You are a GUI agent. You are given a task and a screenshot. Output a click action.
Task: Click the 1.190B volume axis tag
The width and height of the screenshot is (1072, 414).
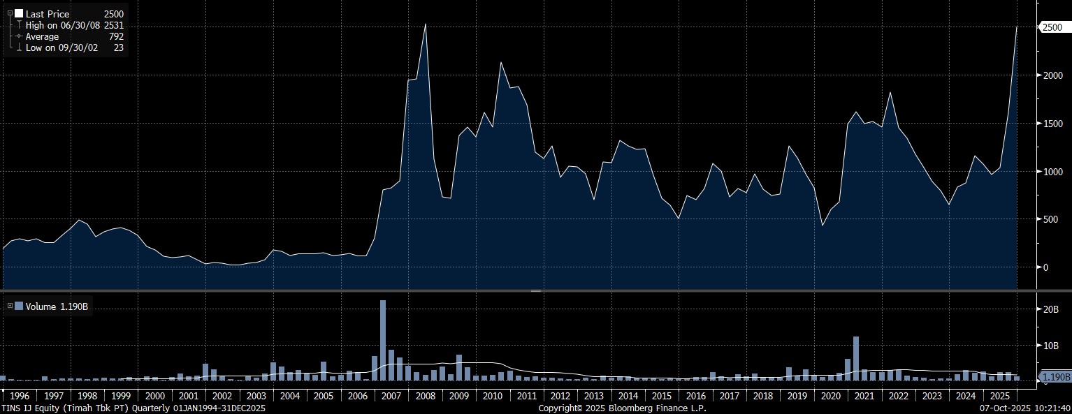pos(1055,378)
